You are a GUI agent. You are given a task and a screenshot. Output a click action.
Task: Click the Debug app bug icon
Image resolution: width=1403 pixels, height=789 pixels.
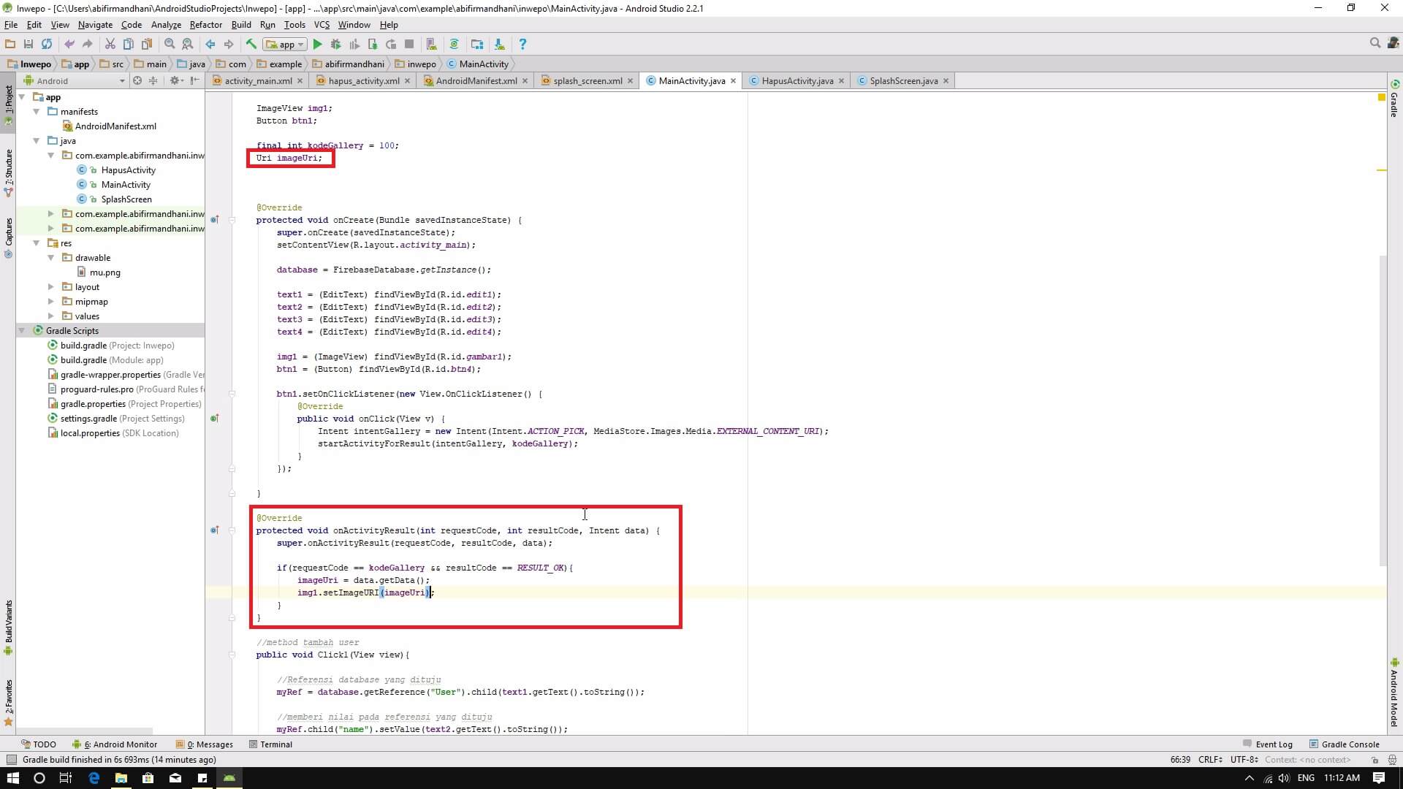(x=335, y=45)
